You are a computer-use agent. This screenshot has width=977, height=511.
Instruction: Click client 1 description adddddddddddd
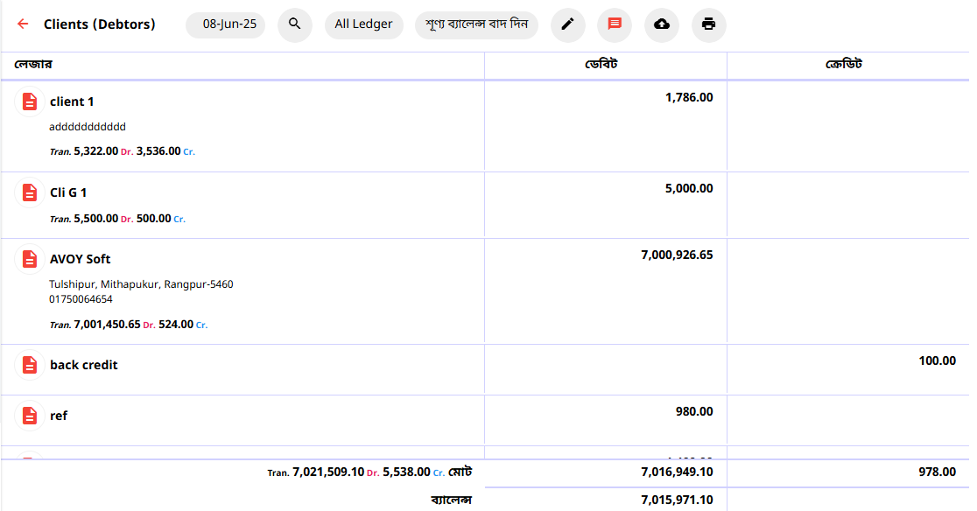(88, 127)
